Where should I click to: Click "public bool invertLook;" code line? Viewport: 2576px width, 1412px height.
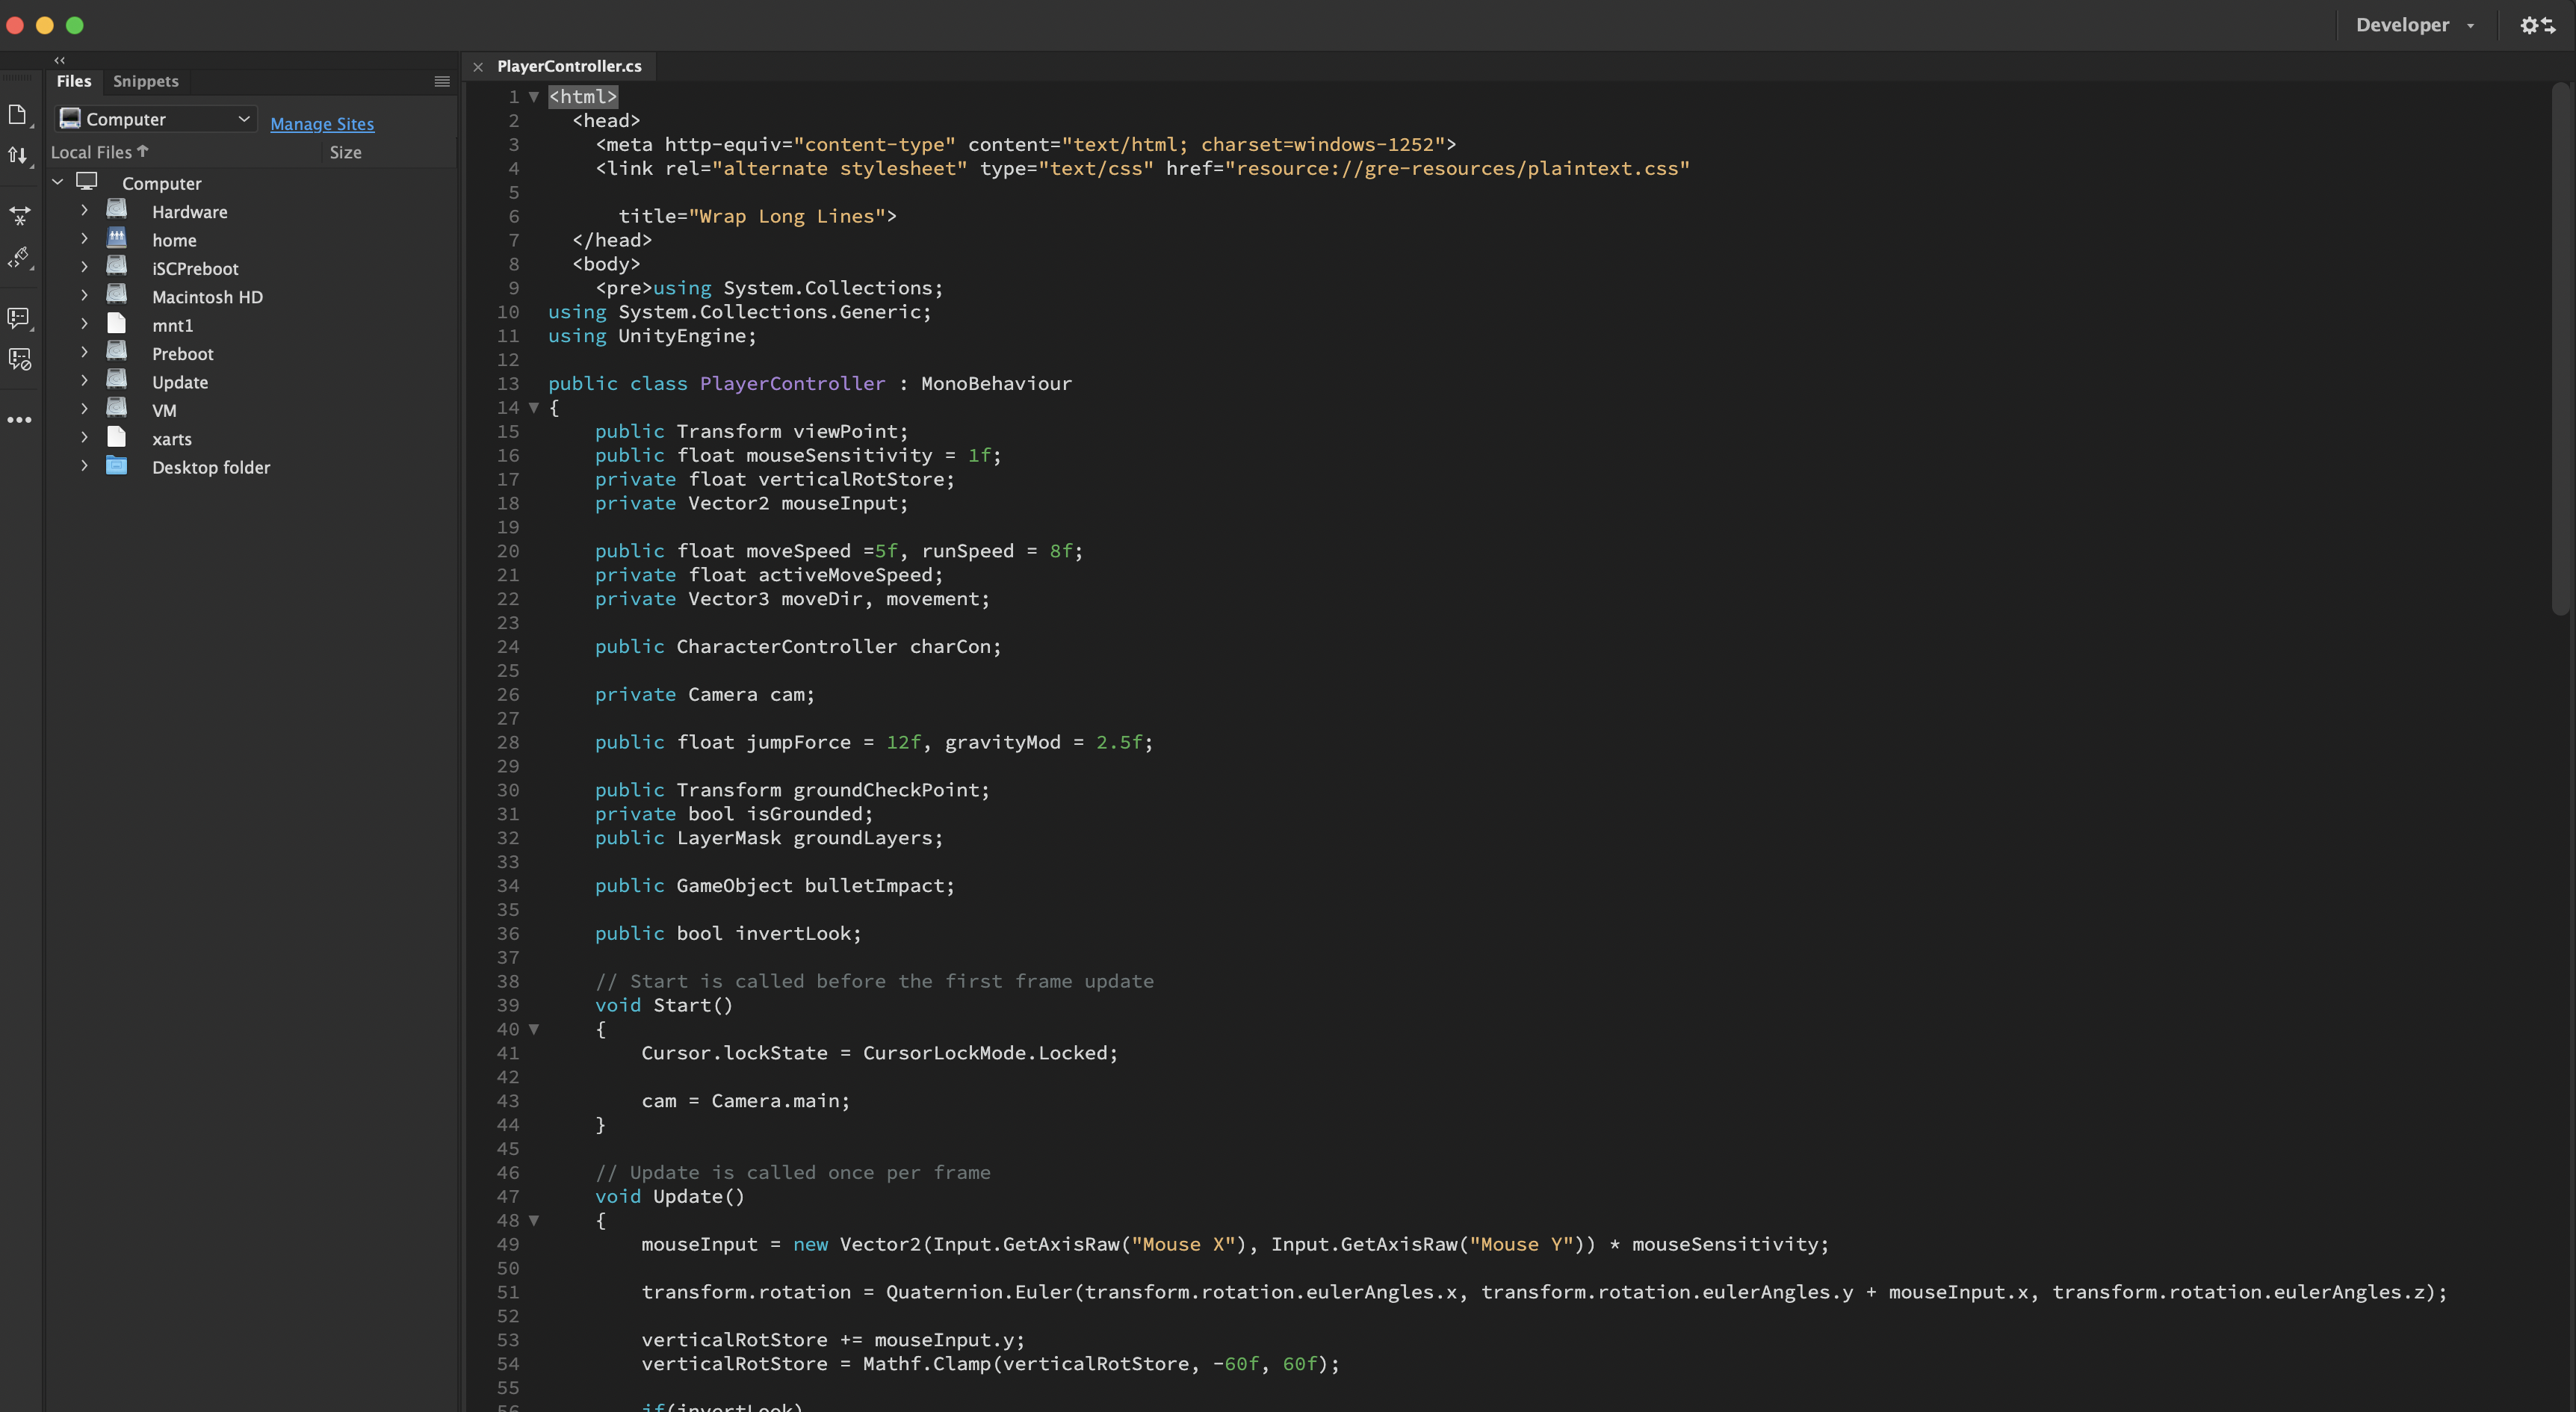[x=728, y=934]
